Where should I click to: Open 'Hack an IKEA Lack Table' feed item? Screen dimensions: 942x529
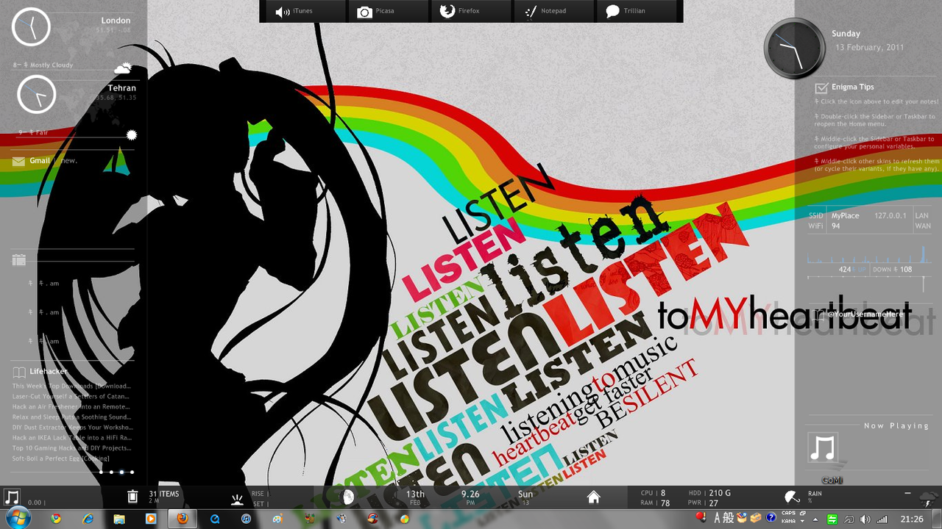[x=71, y=437]
